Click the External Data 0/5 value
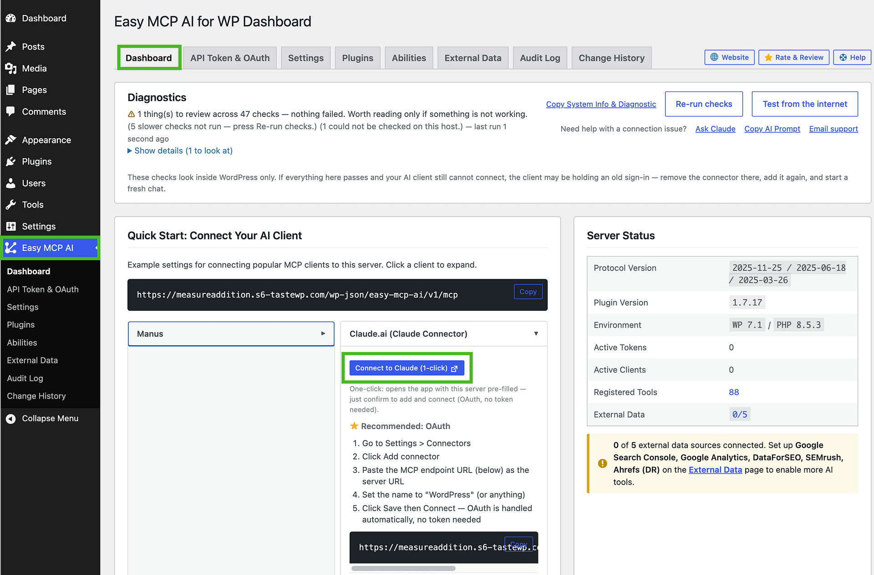Viewport: 874px width, 575px height. [x=740, y=414]
